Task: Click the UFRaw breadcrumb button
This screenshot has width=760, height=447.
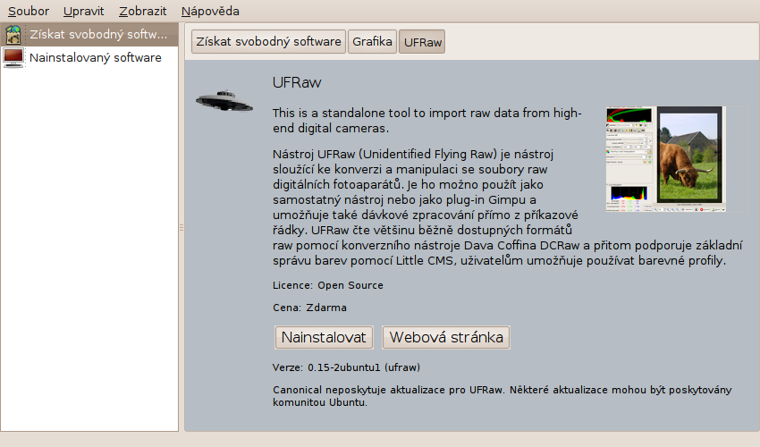Action: point(422,42)
